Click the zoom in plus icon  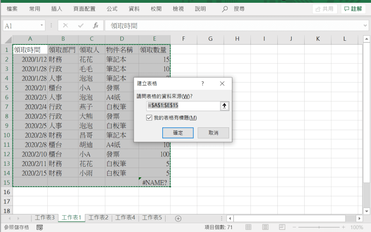click(x=343, y=227)
